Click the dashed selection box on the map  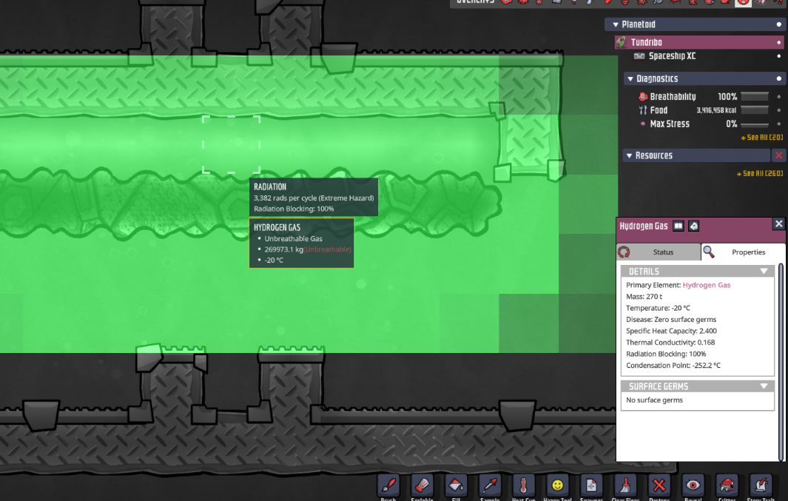click(231, 145)
